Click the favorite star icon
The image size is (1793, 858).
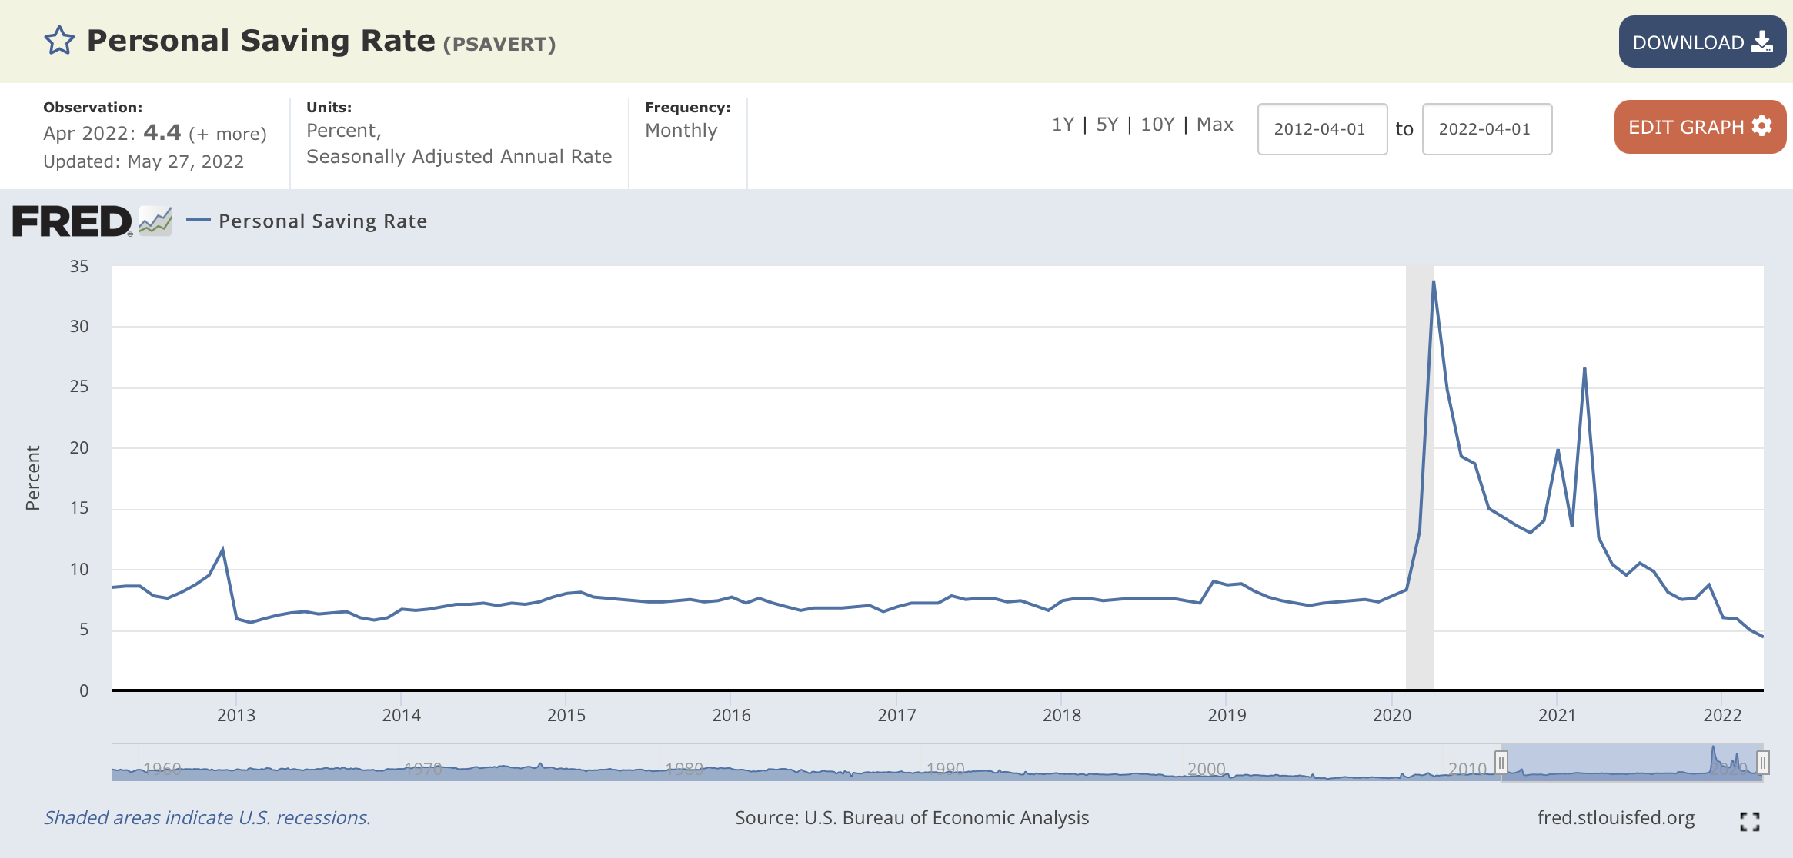(x=59, y=41)
